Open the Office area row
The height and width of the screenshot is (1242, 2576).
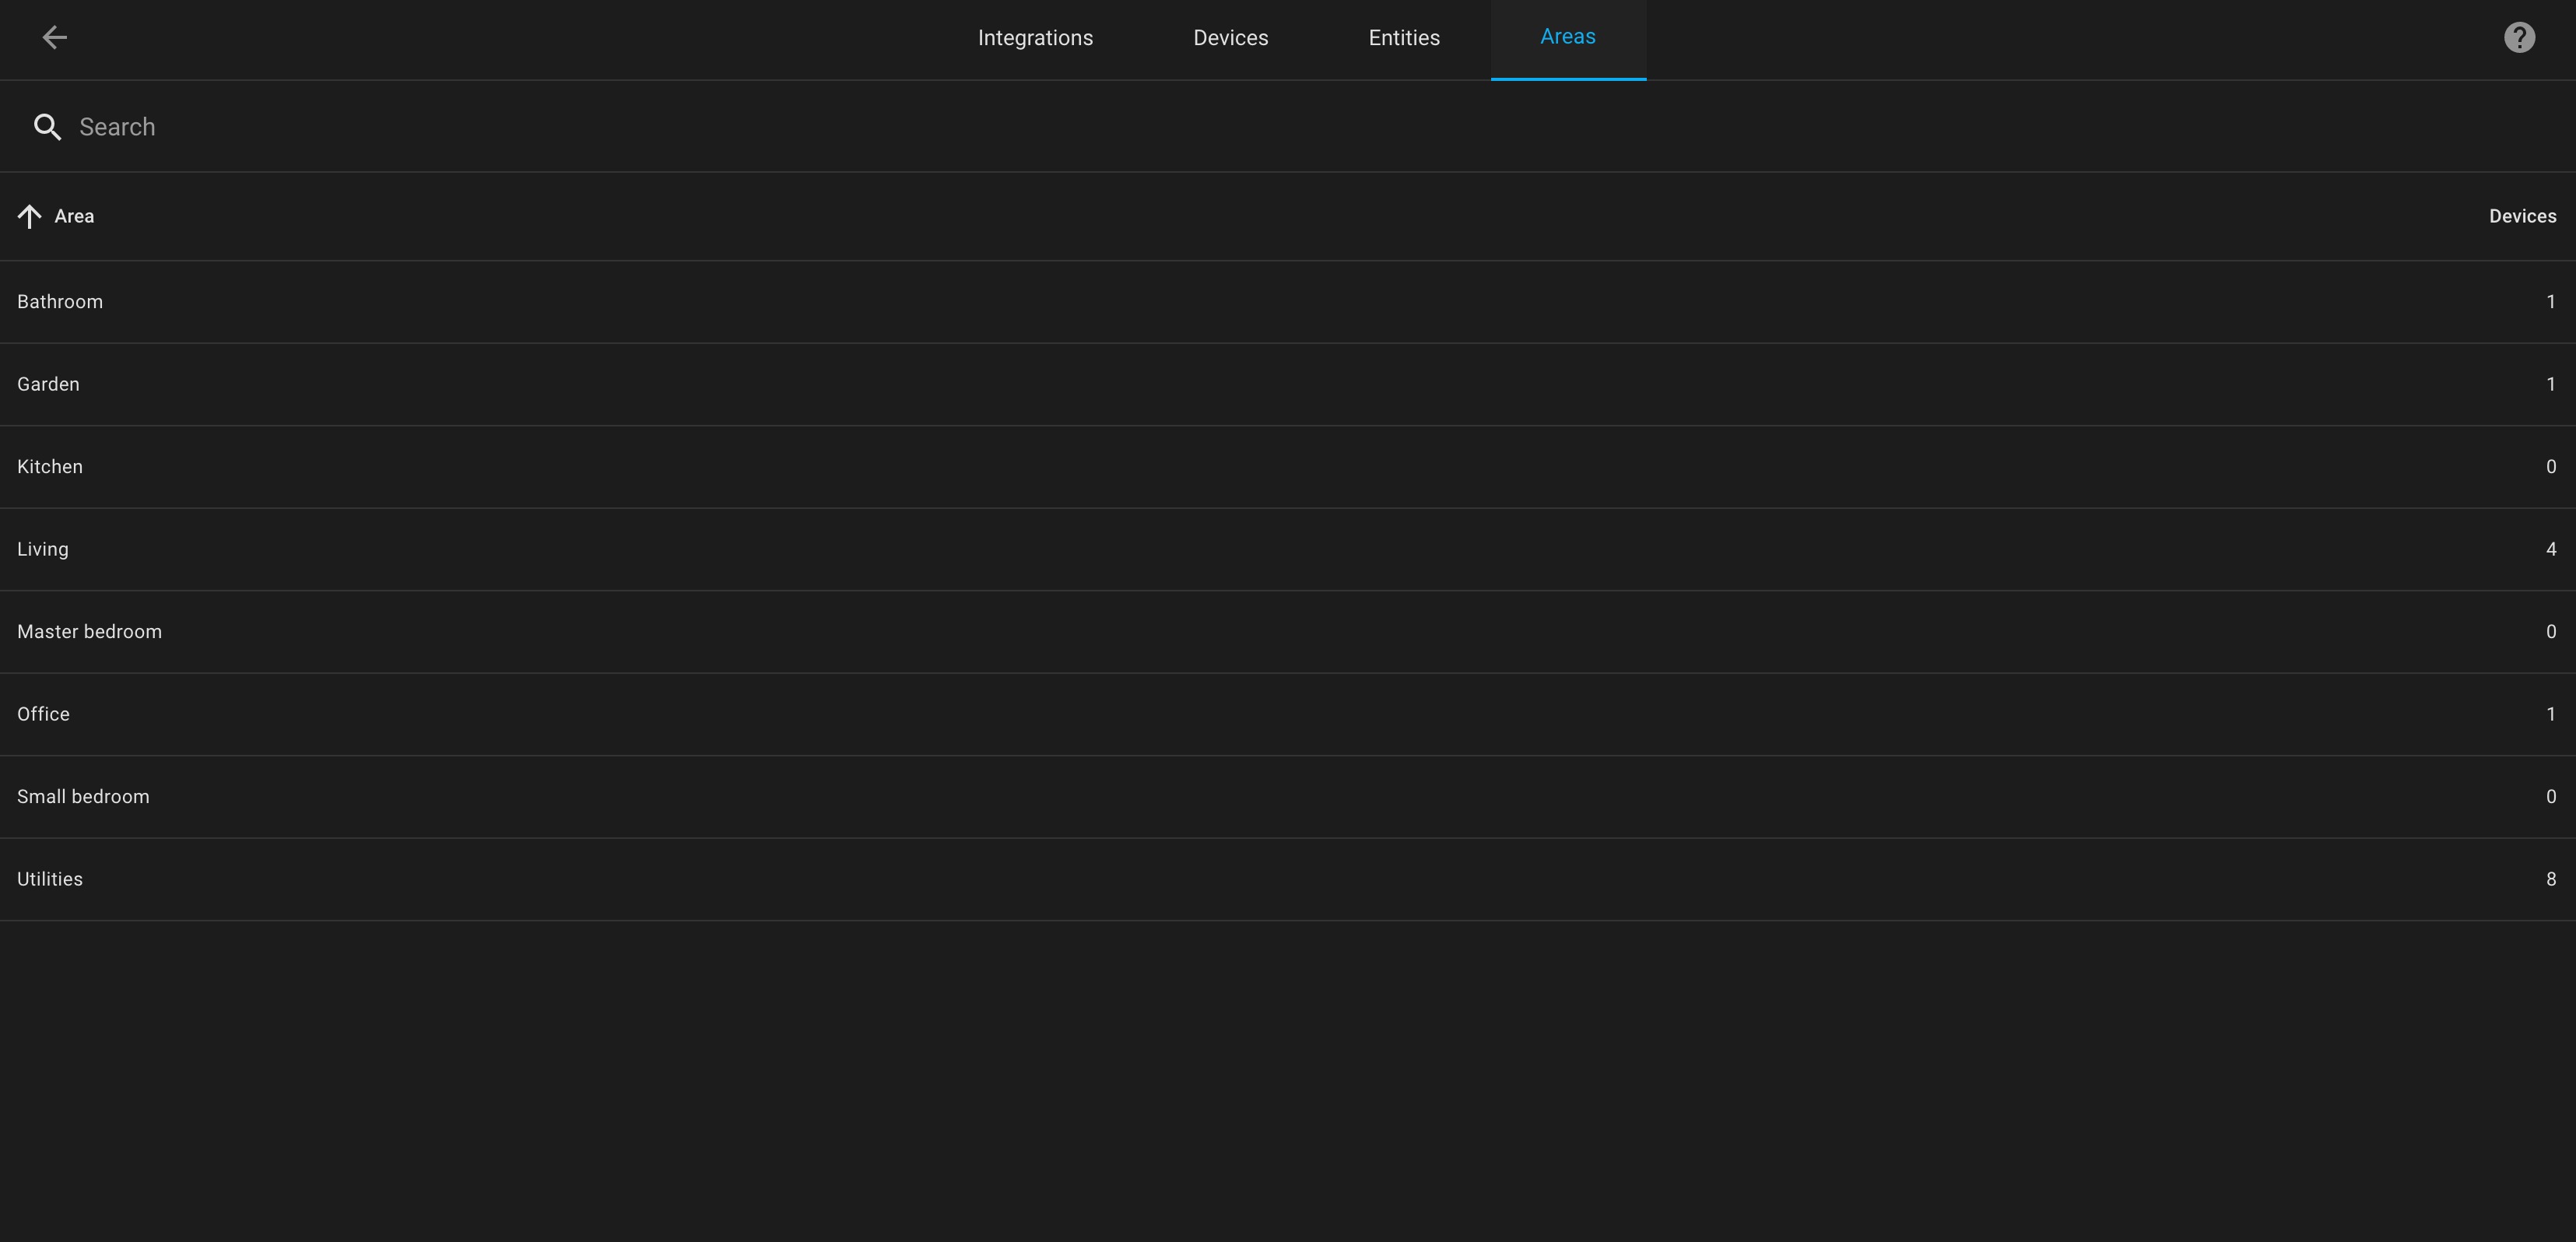coord(1288,715)
